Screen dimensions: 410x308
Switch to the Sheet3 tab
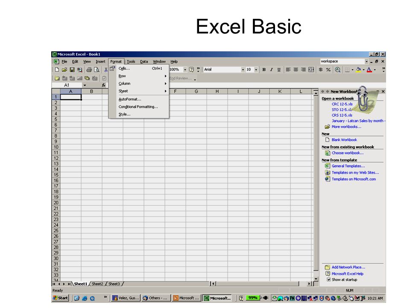[x=114, y=284]
